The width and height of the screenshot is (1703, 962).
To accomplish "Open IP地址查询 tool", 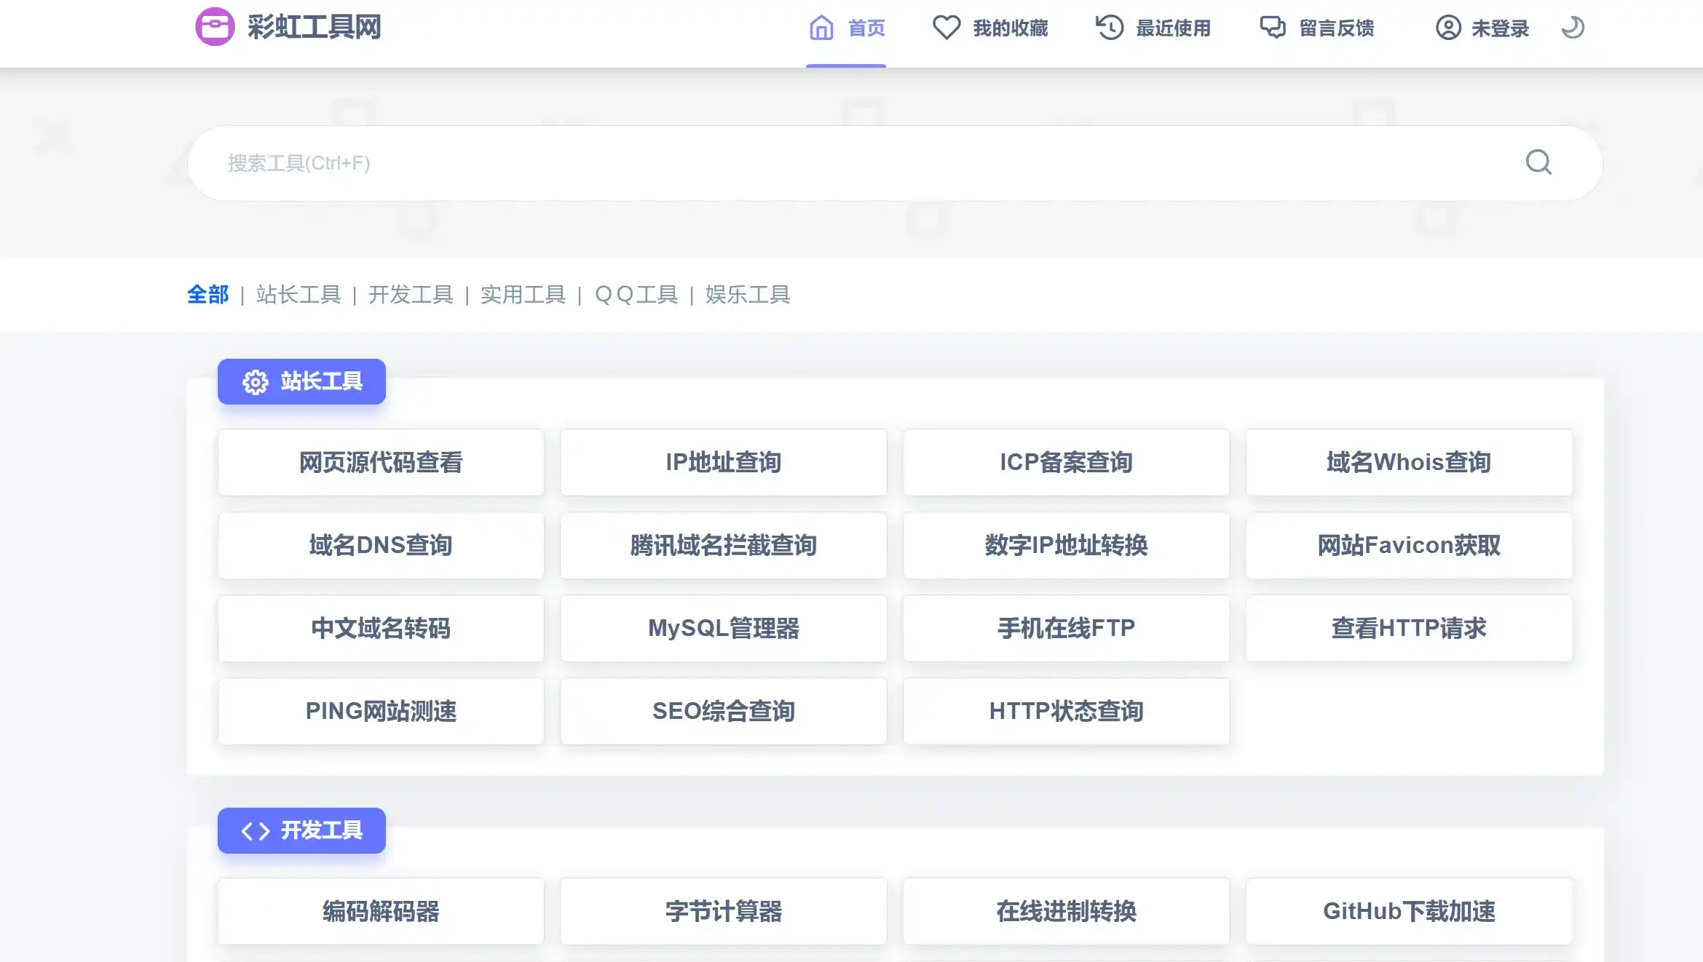I will (x=722, y=461).
